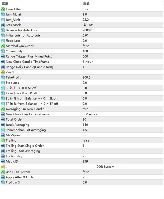Click the integer icon beside Lots Mode
This screenshot has width=164, height=199.
[x=3, y=25]
